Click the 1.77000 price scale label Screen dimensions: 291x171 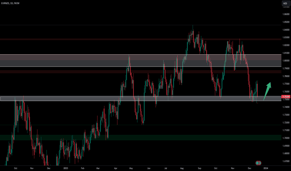286,84
